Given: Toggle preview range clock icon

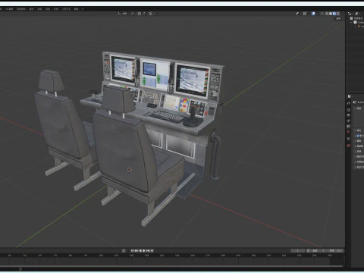Looking at the screenshot, I should tap(308, 251).
